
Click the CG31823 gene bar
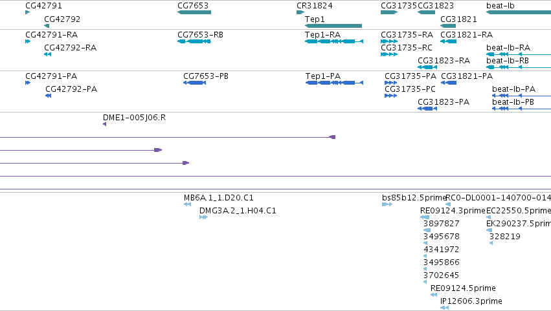click(426, 12)
